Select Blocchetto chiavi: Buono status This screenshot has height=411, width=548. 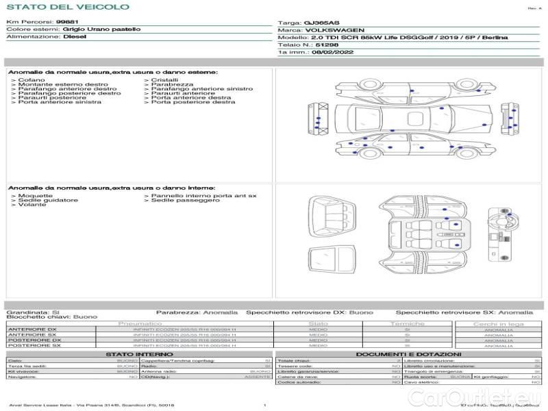[x=52, y=317]
